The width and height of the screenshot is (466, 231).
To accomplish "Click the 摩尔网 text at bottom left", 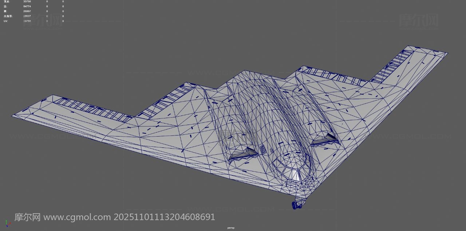I will pos(27,217).
